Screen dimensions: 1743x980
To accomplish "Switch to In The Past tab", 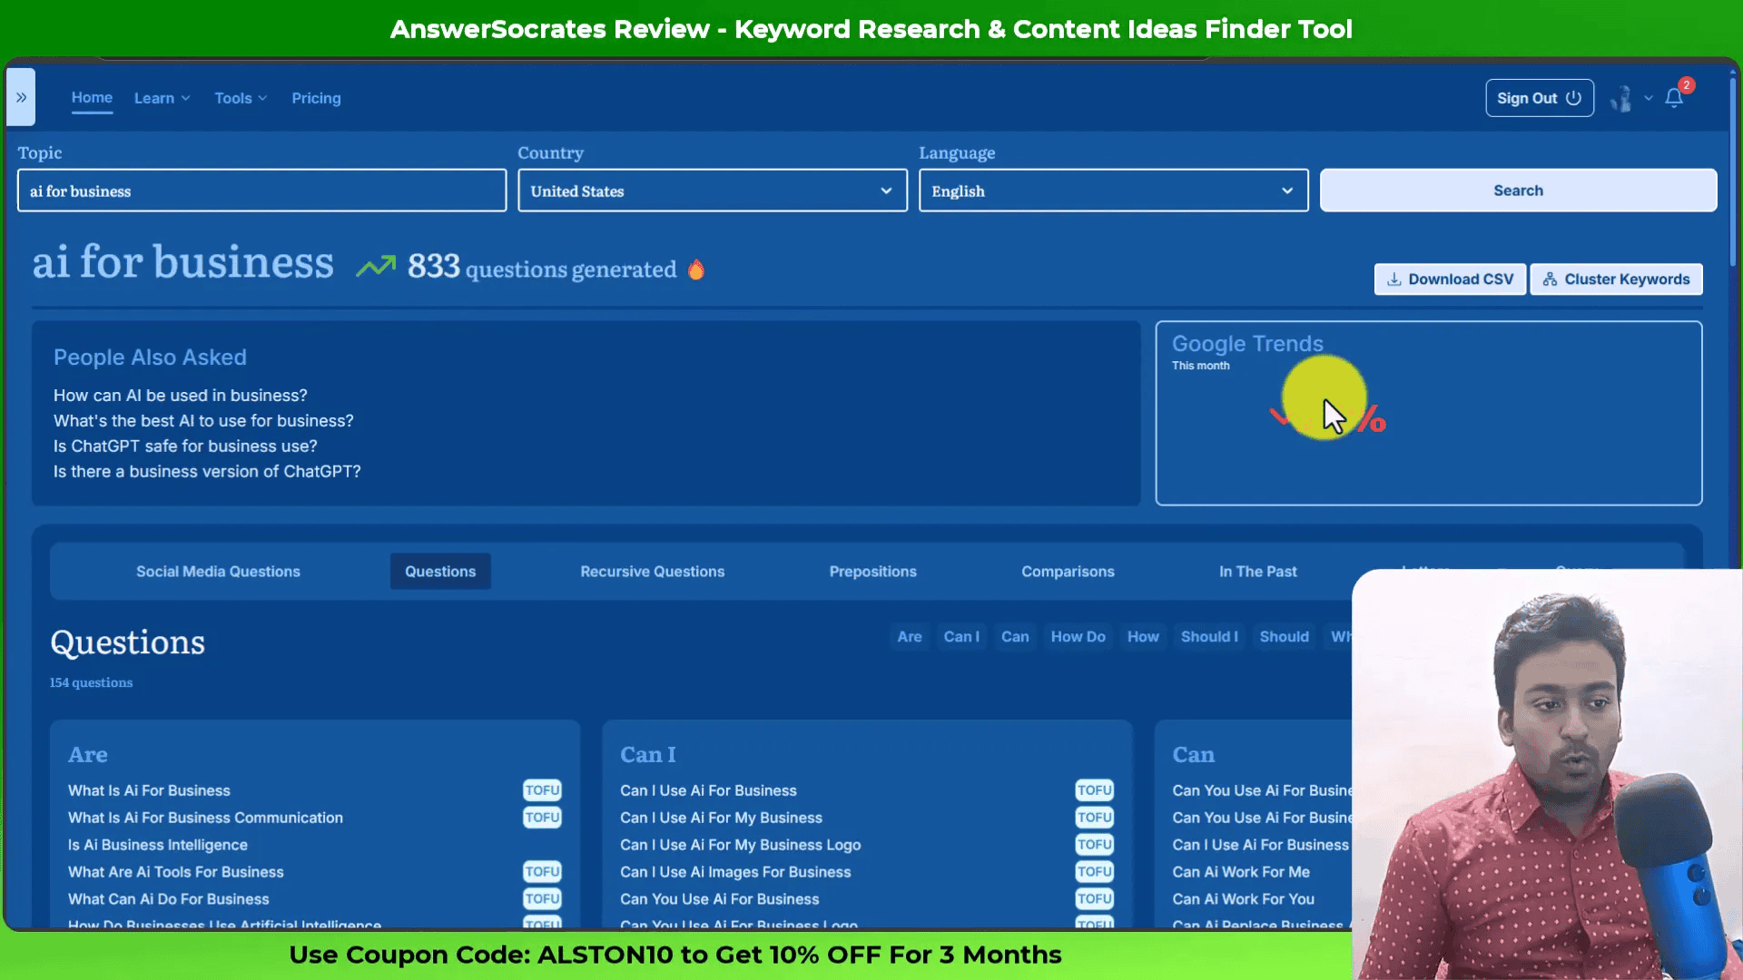I will pos(1257,572).
